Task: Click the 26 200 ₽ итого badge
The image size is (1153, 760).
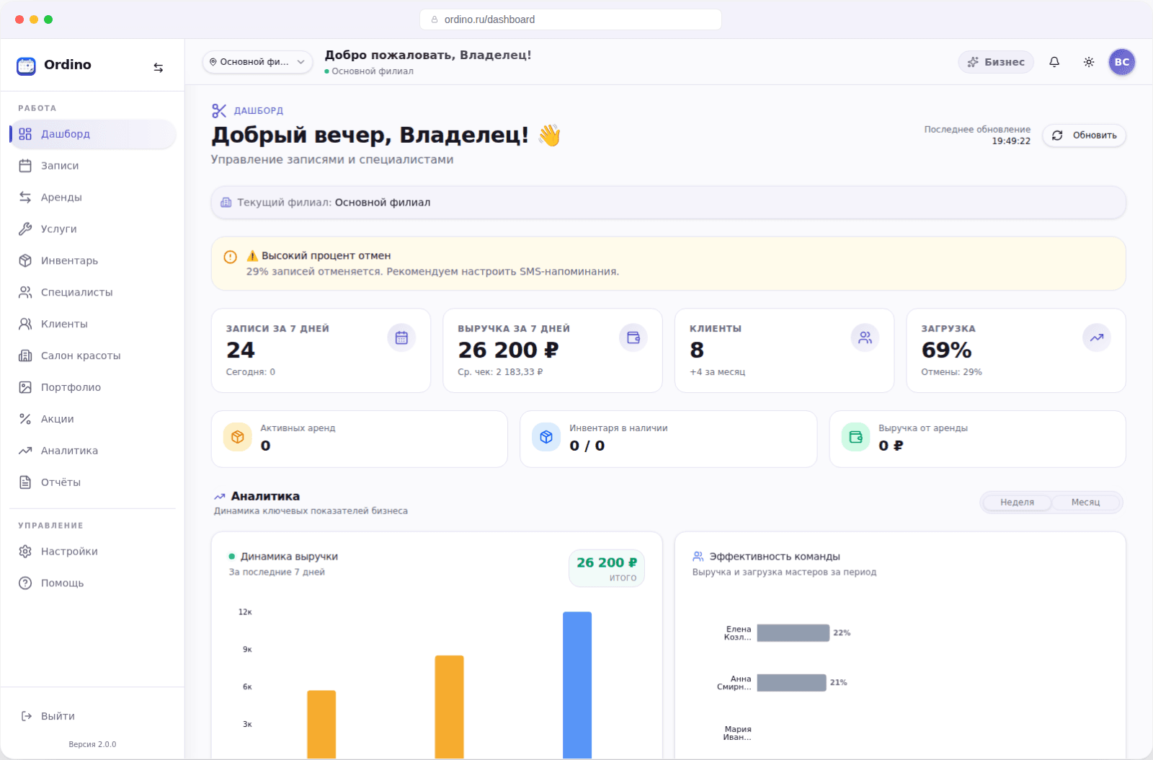Action: pos(607,569)
